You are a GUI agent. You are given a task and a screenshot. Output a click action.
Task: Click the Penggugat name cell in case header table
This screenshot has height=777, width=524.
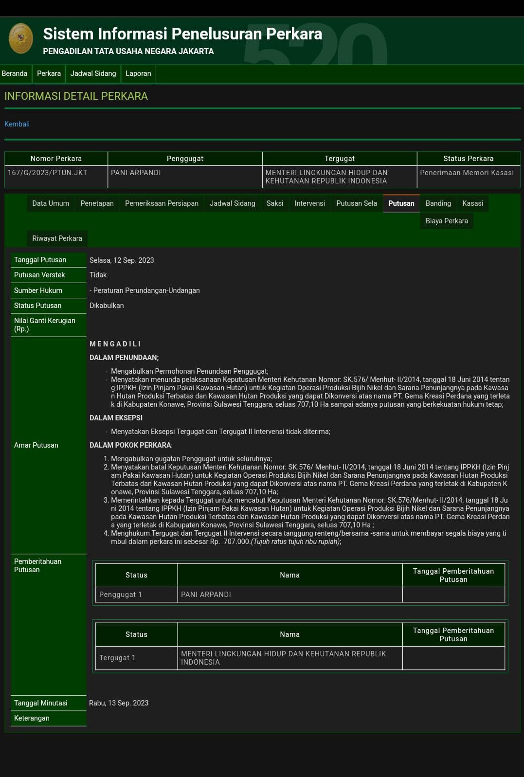185,177
